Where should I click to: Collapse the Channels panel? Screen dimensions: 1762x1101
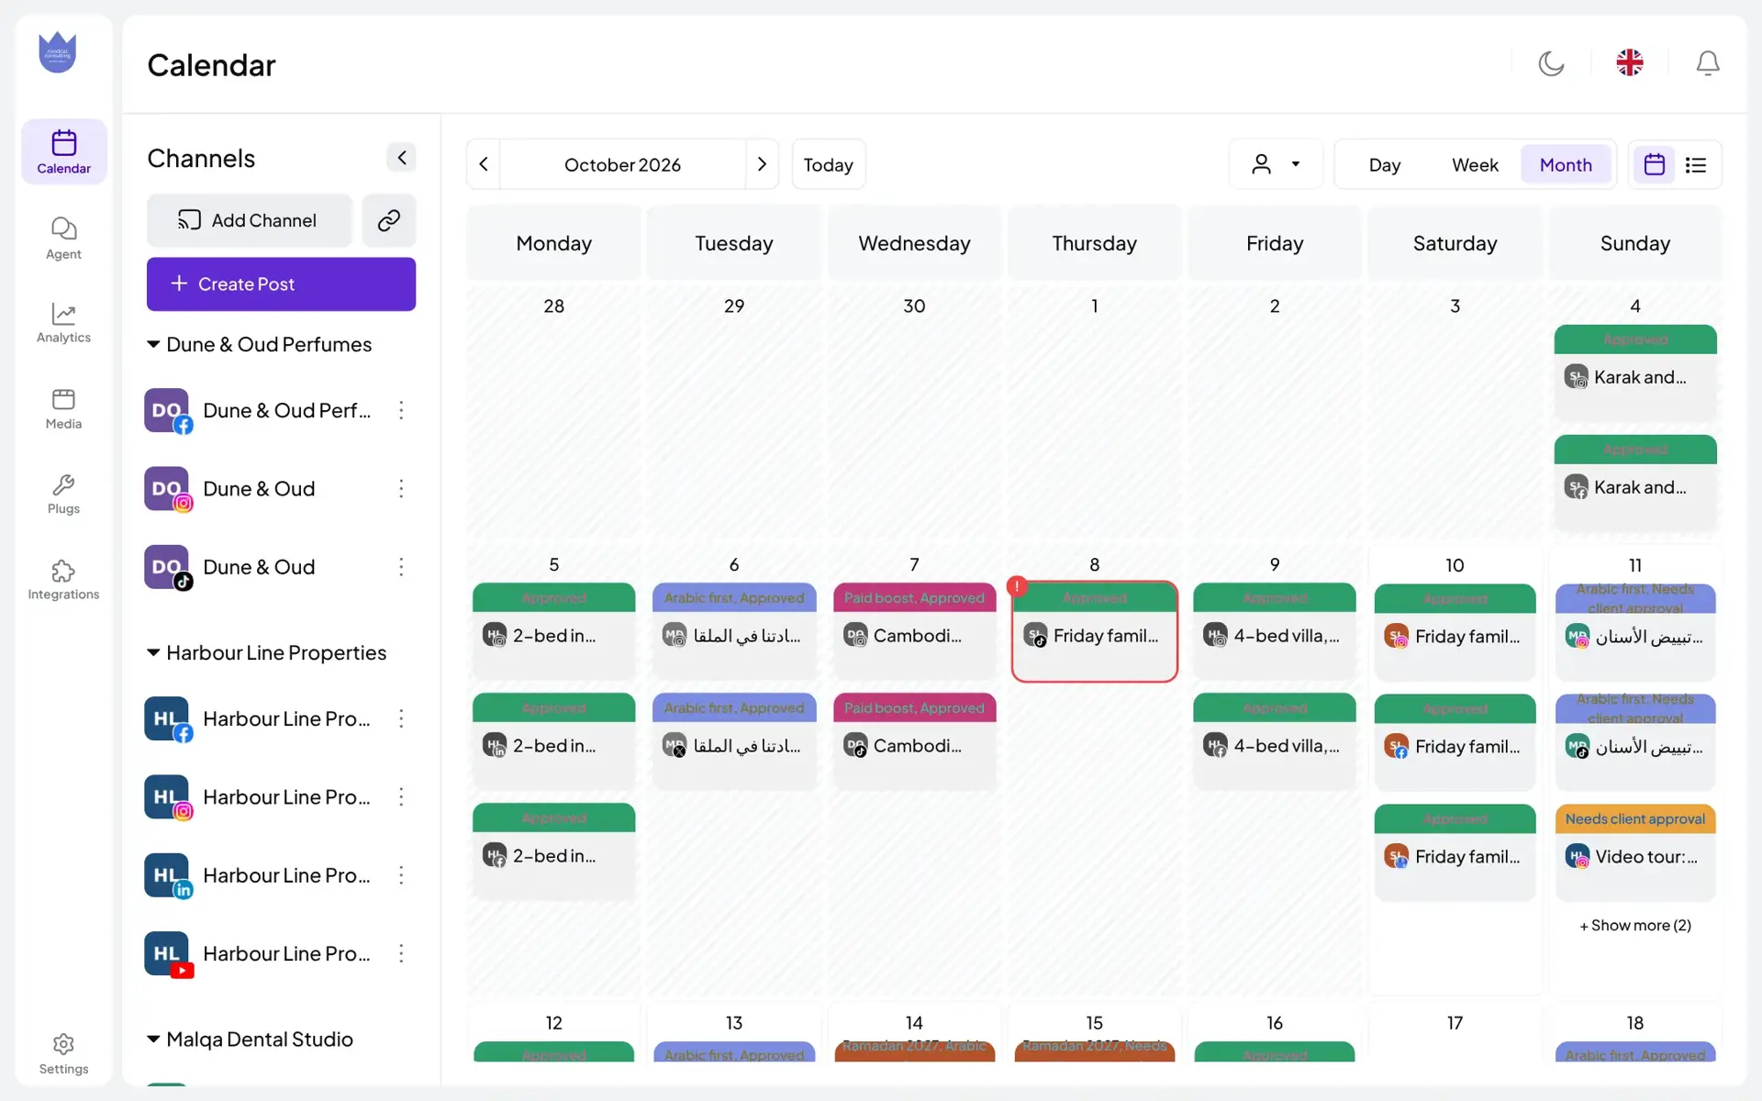(401, 158)
